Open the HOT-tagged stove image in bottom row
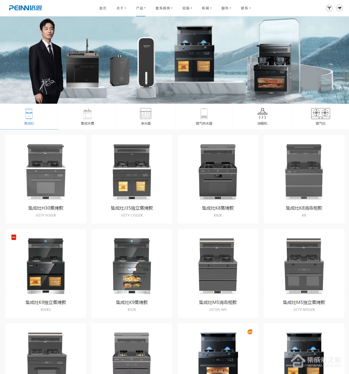349x374 pixels. tap(218, 353)
